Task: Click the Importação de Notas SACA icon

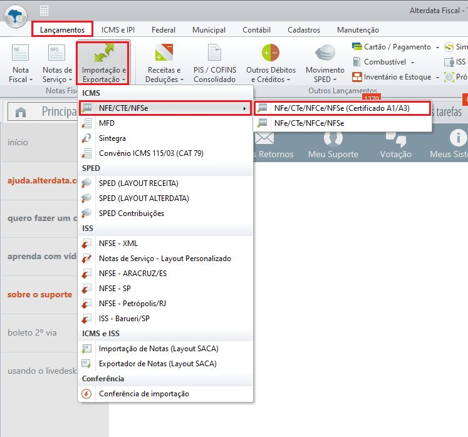Action: pos(86,348)
